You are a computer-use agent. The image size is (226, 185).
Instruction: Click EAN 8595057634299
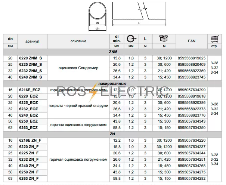pyautogui.click(x=192, y=90)
